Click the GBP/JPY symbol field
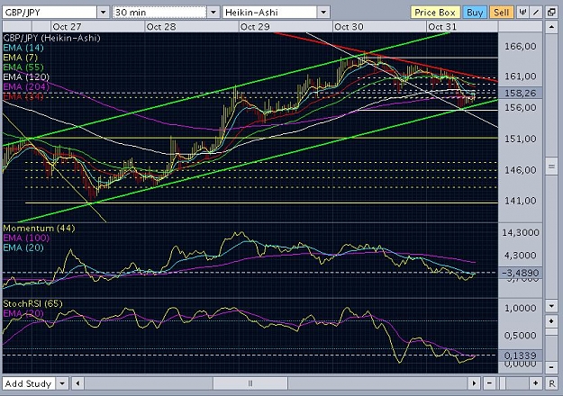 tap(50, 13)
